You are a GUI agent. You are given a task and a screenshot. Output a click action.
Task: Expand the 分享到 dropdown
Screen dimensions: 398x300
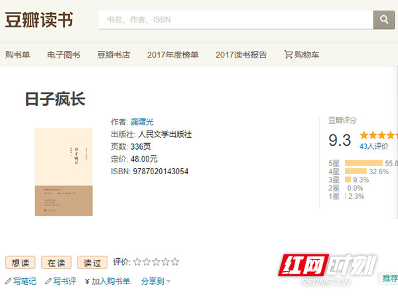click(x=156, y=281)
